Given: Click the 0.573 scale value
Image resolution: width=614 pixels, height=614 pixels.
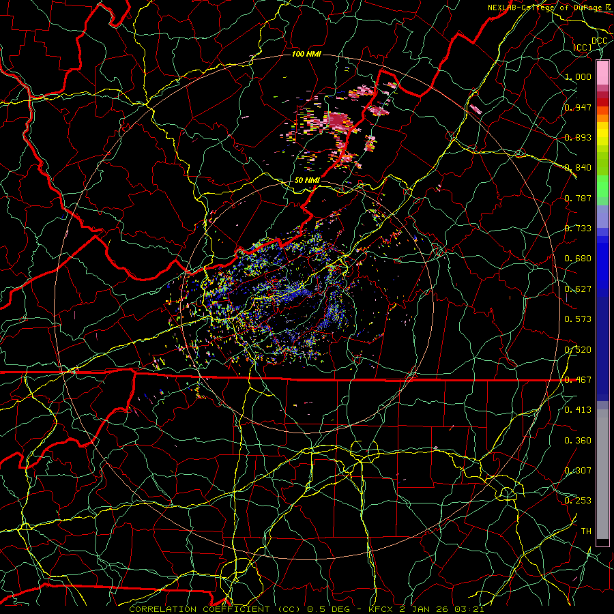Looking at the screenshot, I should pyautogui.click(x=578, y=319).
